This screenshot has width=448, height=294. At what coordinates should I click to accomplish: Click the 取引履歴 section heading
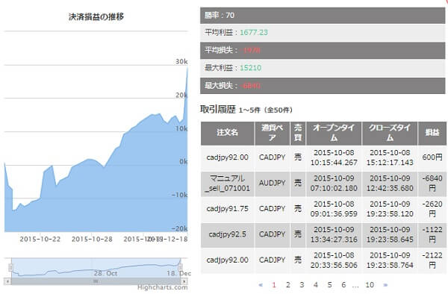pyautogui.click(x=218, y=110)
